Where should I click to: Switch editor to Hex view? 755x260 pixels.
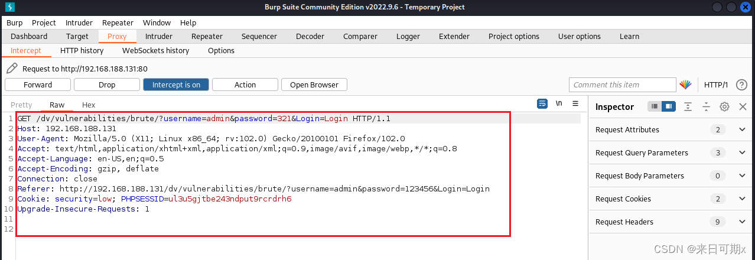tap(89, 105)
